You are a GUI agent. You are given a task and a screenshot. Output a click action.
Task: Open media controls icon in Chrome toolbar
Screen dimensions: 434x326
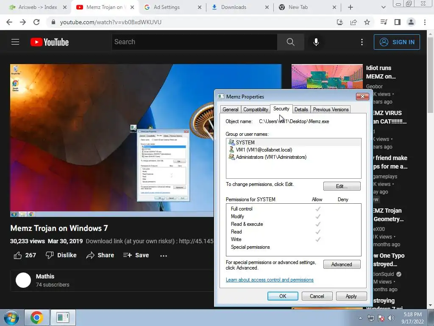pos(384,22)
